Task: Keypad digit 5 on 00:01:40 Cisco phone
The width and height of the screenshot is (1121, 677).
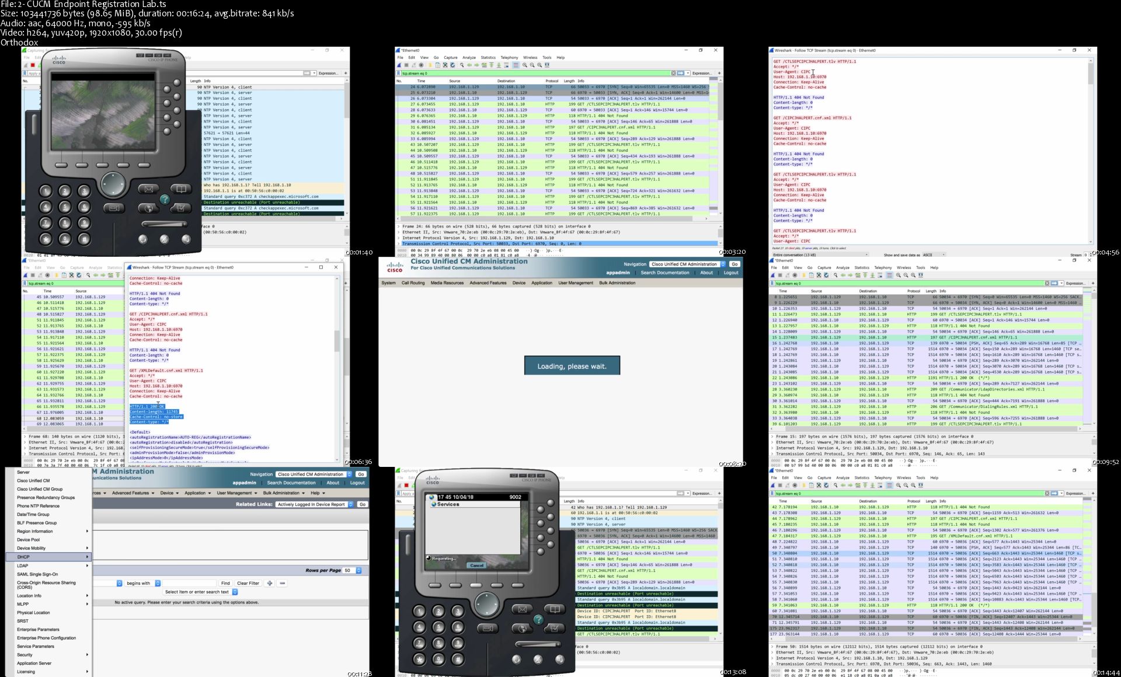Action: tap(65, 207)
